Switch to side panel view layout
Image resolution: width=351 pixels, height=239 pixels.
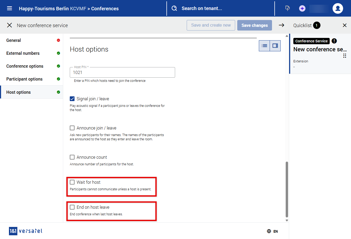(x=275, y=46)
